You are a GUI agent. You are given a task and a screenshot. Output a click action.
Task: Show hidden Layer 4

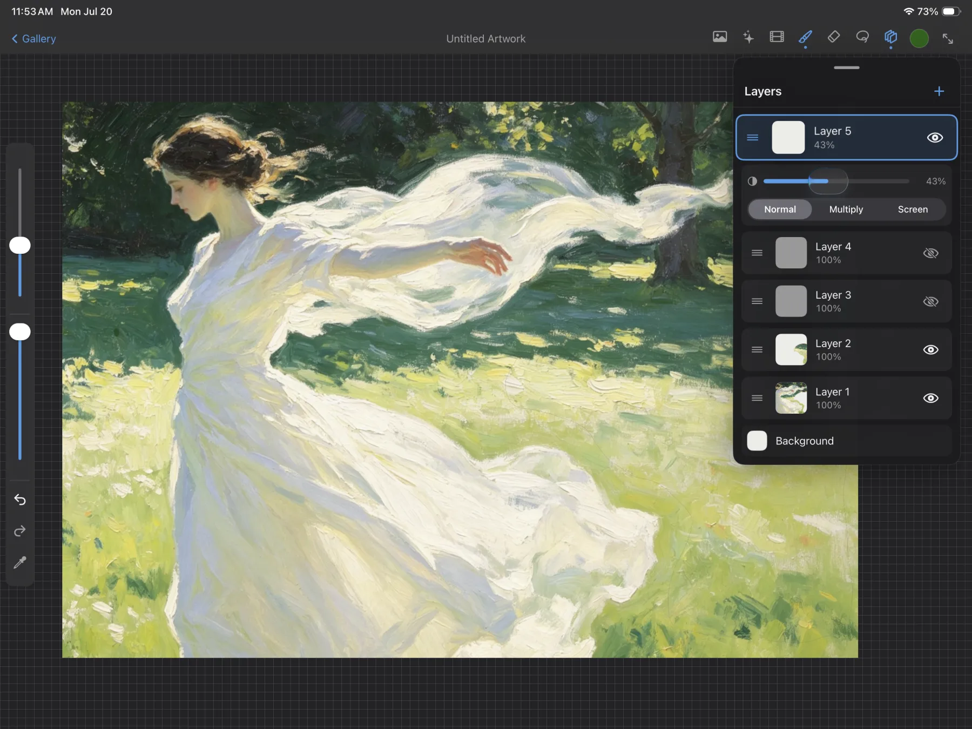click(931, 253)
